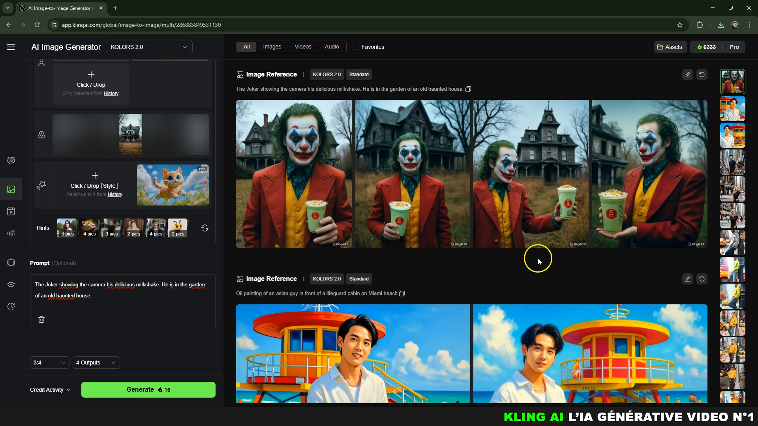Open the audio generation sidebar icon

(x=11, y=233)
